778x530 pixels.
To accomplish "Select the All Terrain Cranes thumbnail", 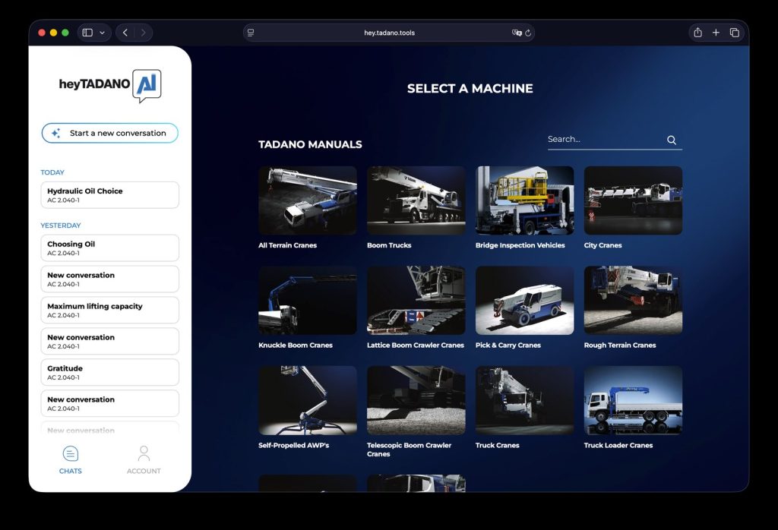I will (308, 200).
